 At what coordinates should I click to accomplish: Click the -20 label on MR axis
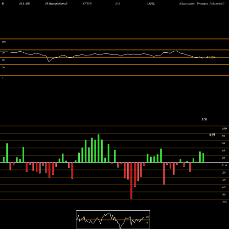click(x=224, y=173)
